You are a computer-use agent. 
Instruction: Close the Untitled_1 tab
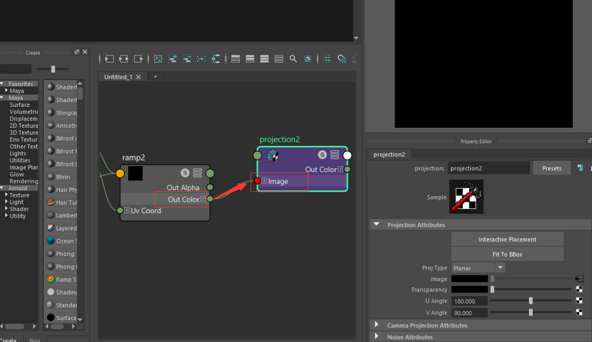[x=139, y=77]
